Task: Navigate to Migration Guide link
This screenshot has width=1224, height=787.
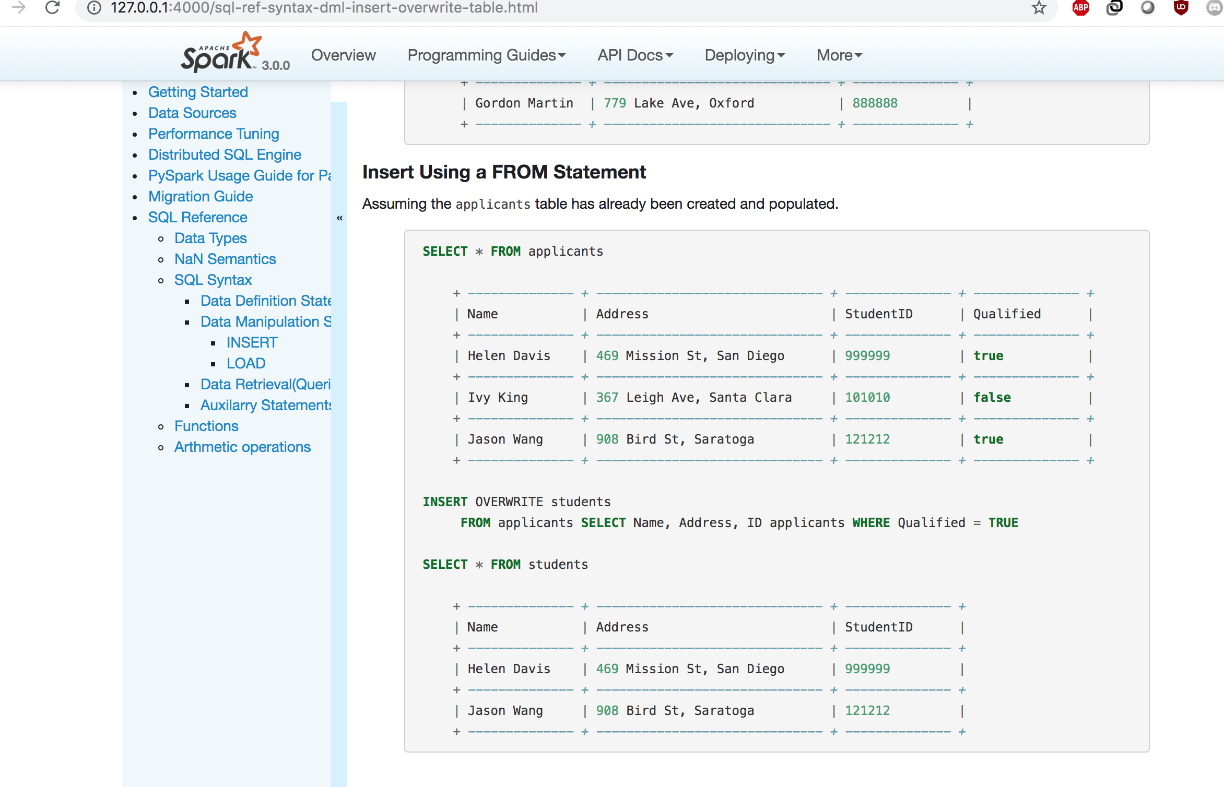Action: tap(201, 196)
